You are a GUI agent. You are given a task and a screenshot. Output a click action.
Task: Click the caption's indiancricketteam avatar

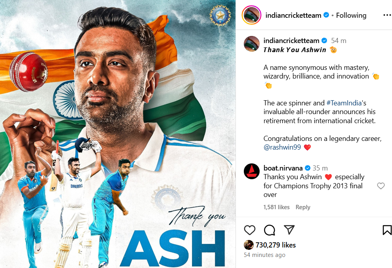[x=251, y=44]
